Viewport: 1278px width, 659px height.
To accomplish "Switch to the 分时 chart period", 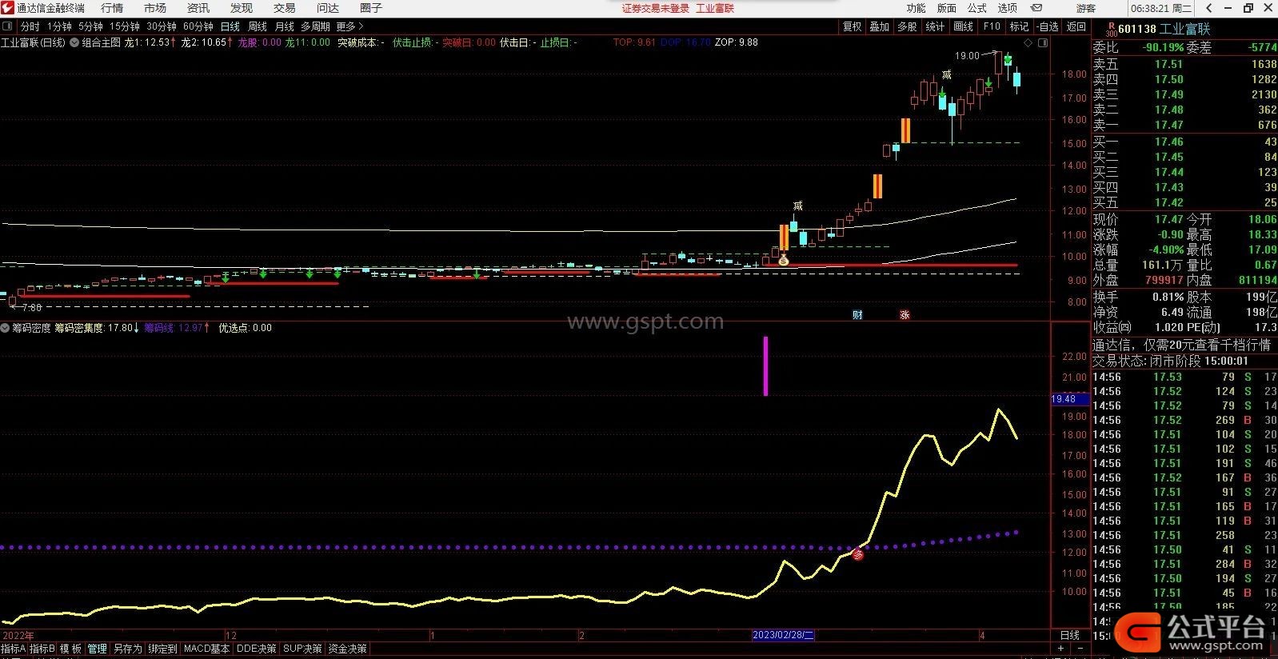I will (x=30, y=26).
